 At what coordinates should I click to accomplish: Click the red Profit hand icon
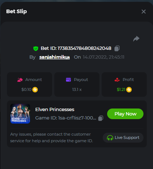click(x=117, y=80)
